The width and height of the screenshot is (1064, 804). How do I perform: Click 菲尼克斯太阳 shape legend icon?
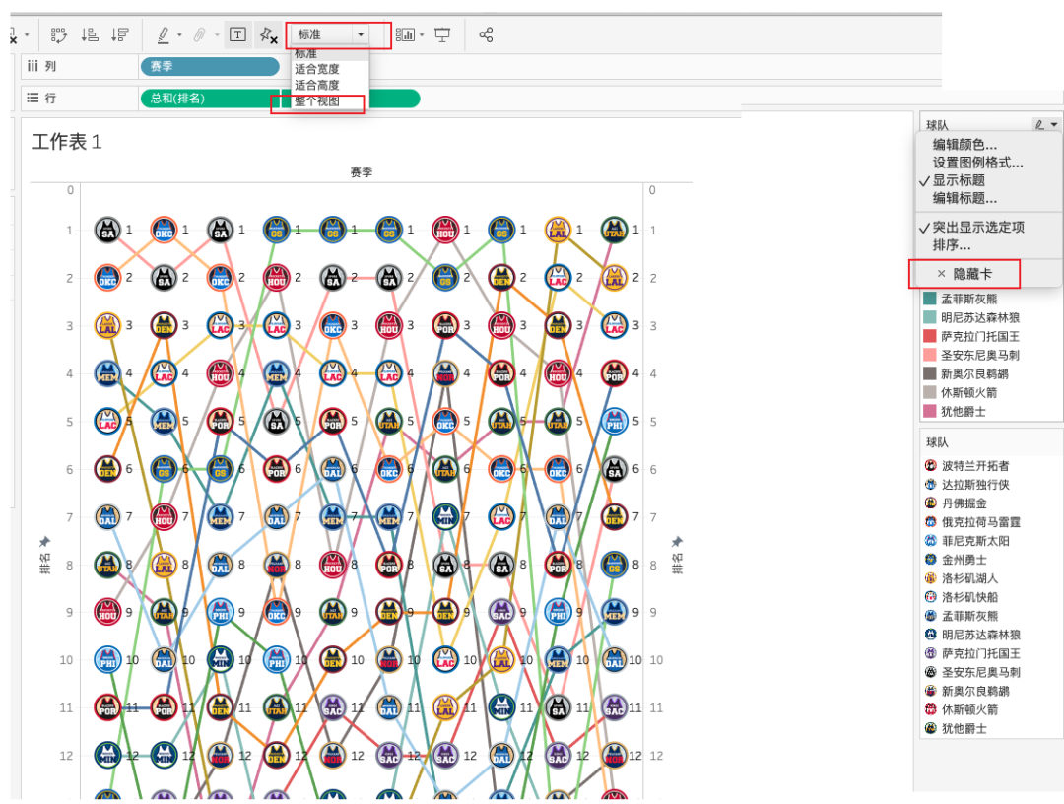(x=931, y=541)
